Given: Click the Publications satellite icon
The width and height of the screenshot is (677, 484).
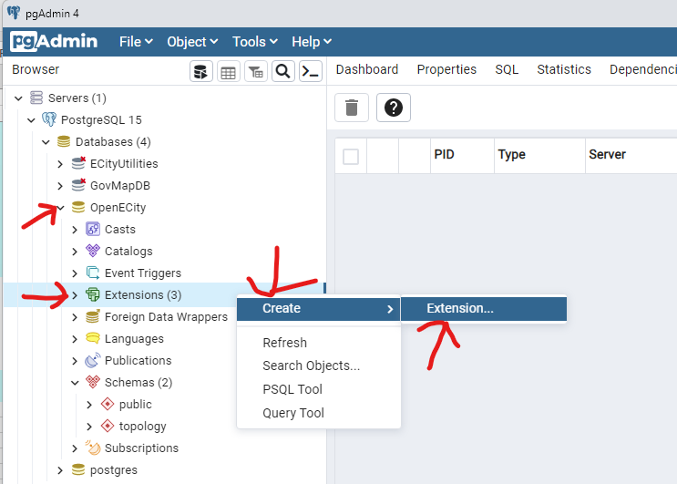Looking at the screenshot, I should point(93,361).
